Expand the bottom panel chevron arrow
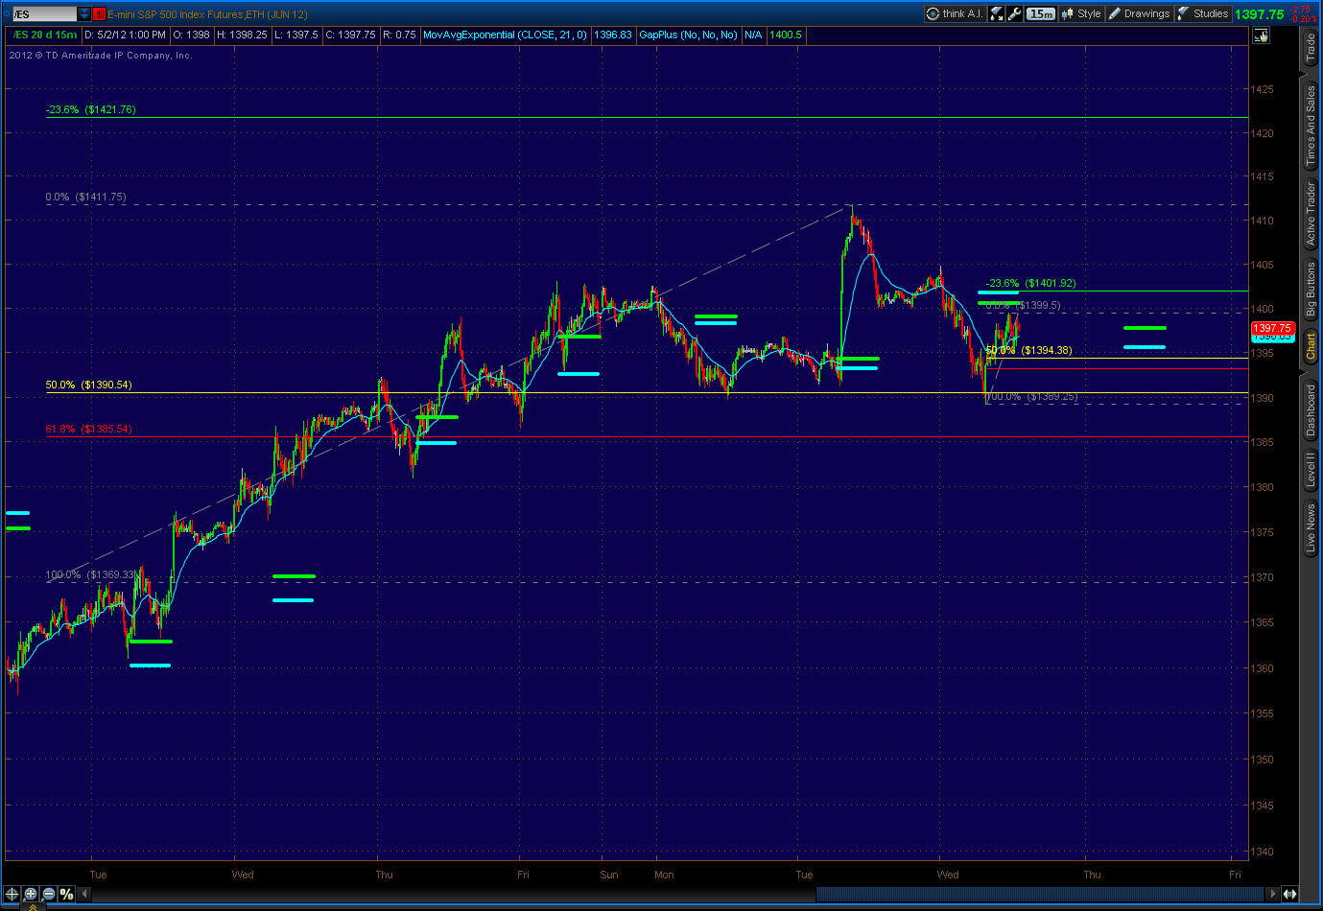This screenshot has height=911, width=1323. pos(33,906)
